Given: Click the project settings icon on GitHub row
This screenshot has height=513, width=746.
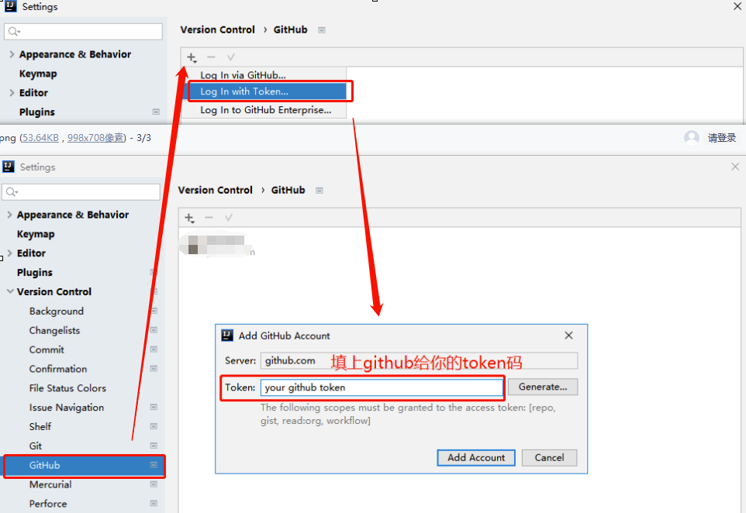Looking at the screenshot, I should [154, 465].
